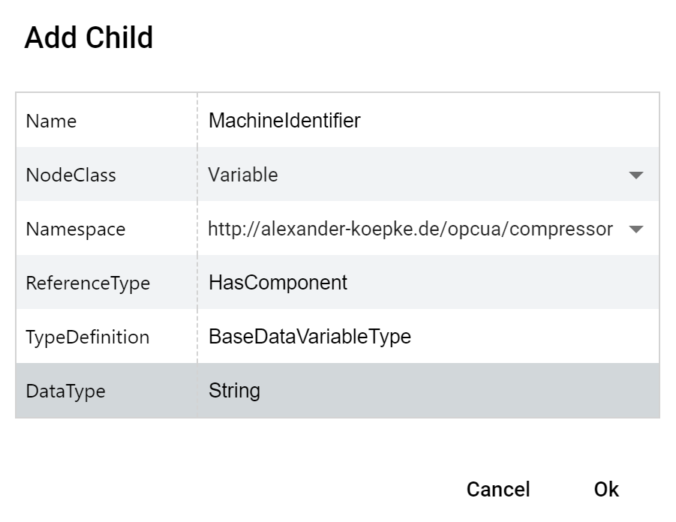Select the Variable value in NodeClass
Image resolution: width=676 pixels, height=522 pixels.
point(243,175)
